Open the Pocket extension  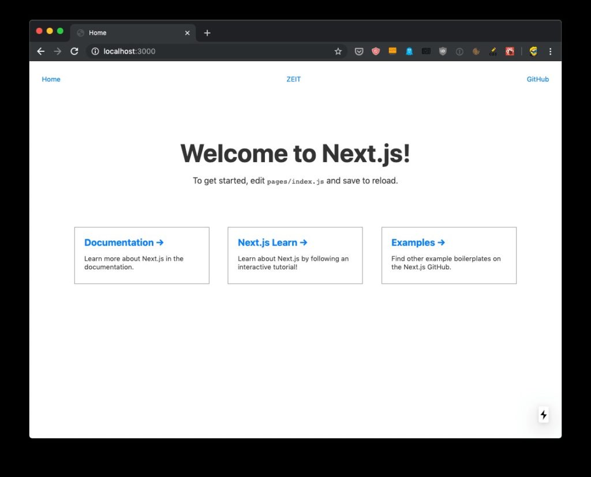[359, 51]
